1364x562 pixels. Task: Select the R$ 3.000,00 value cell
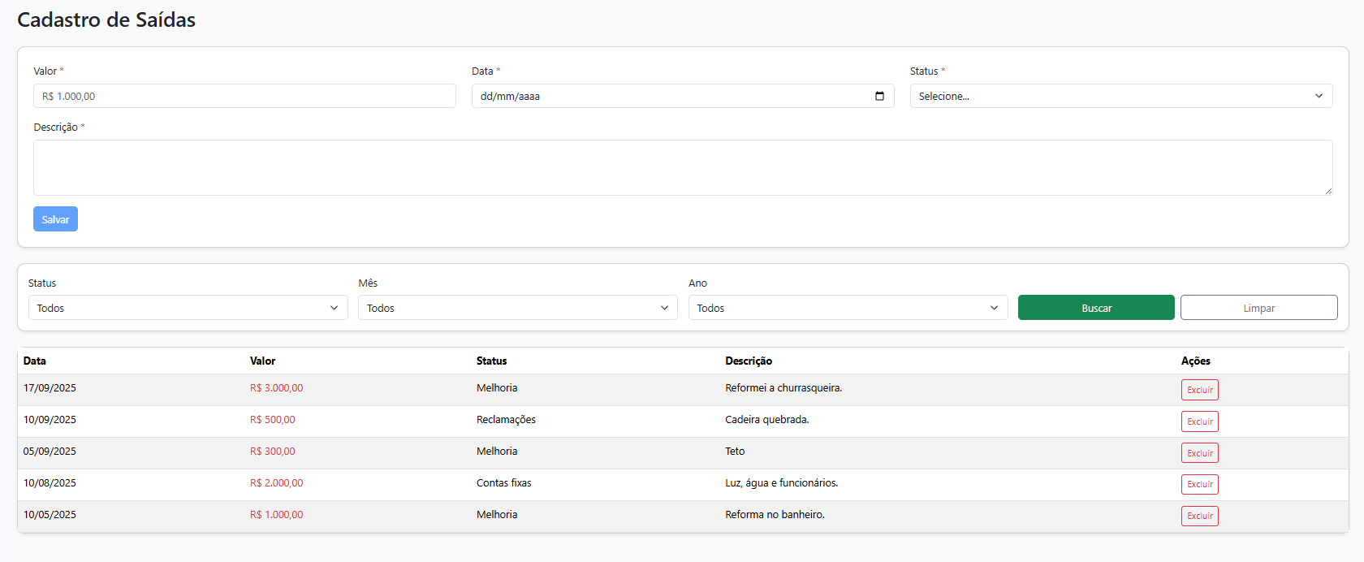pyautogui.click(x=276, y=388)
